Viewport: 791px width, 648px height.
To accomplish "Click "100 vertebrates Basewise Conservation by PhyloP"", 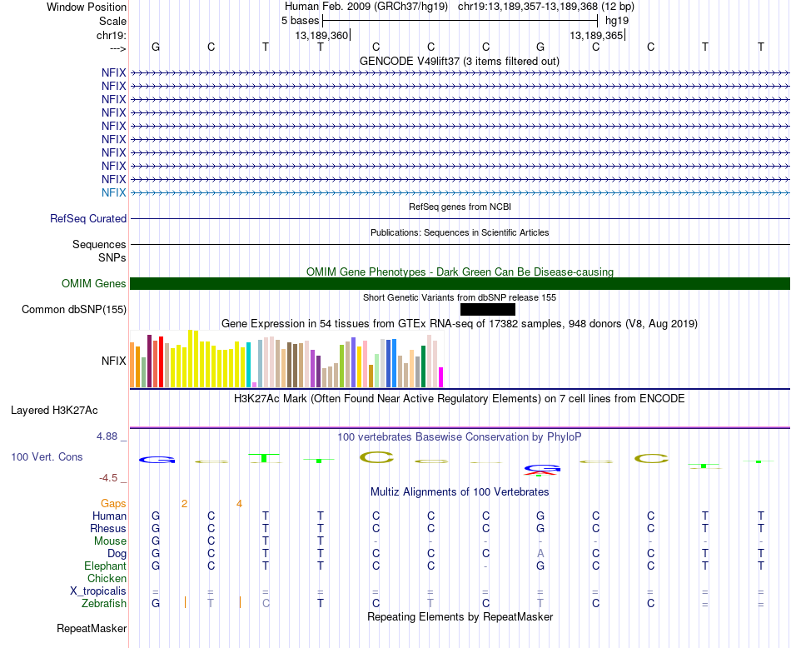I will 460,437.
